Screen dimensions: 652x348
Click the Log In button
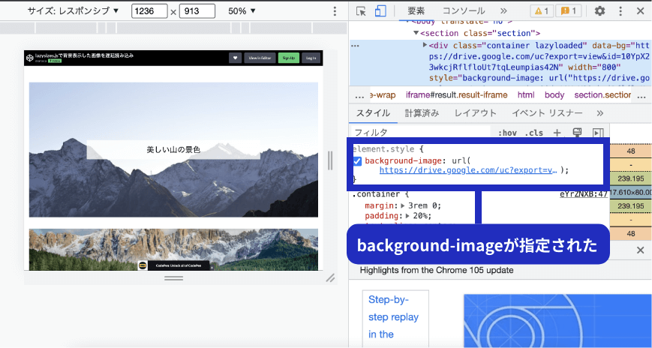tap(311, 58)
